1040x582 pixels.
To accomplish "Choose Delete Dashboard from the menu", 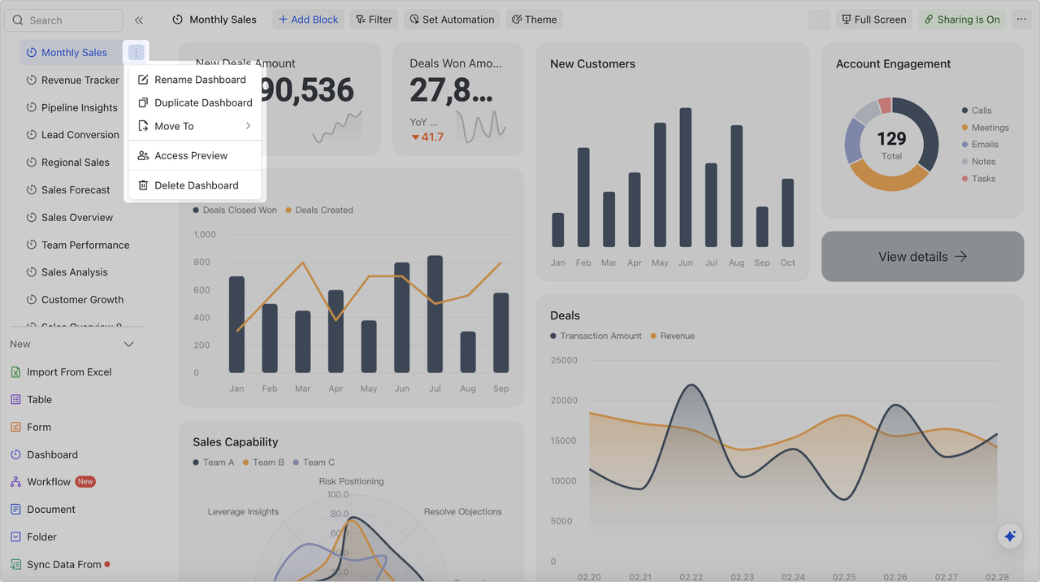I will pos(195,185).
